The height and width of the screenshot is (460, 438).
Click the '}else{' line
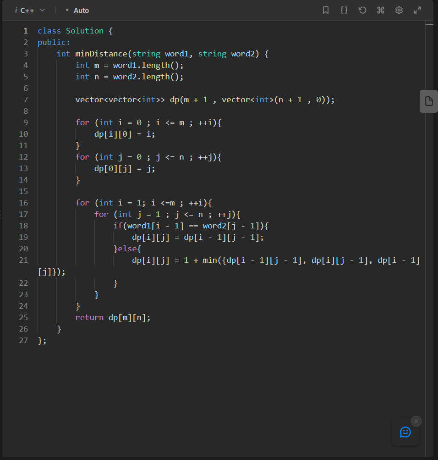[x=127, y=249]
